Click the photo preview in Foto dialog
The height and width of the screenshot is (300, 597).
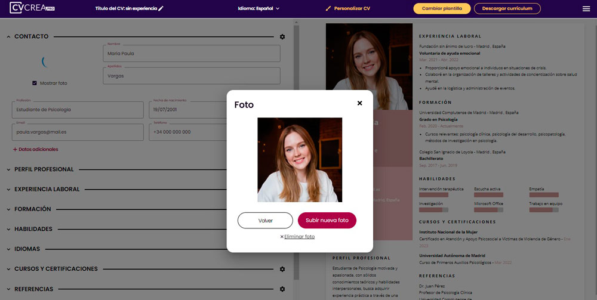point(300,160)
